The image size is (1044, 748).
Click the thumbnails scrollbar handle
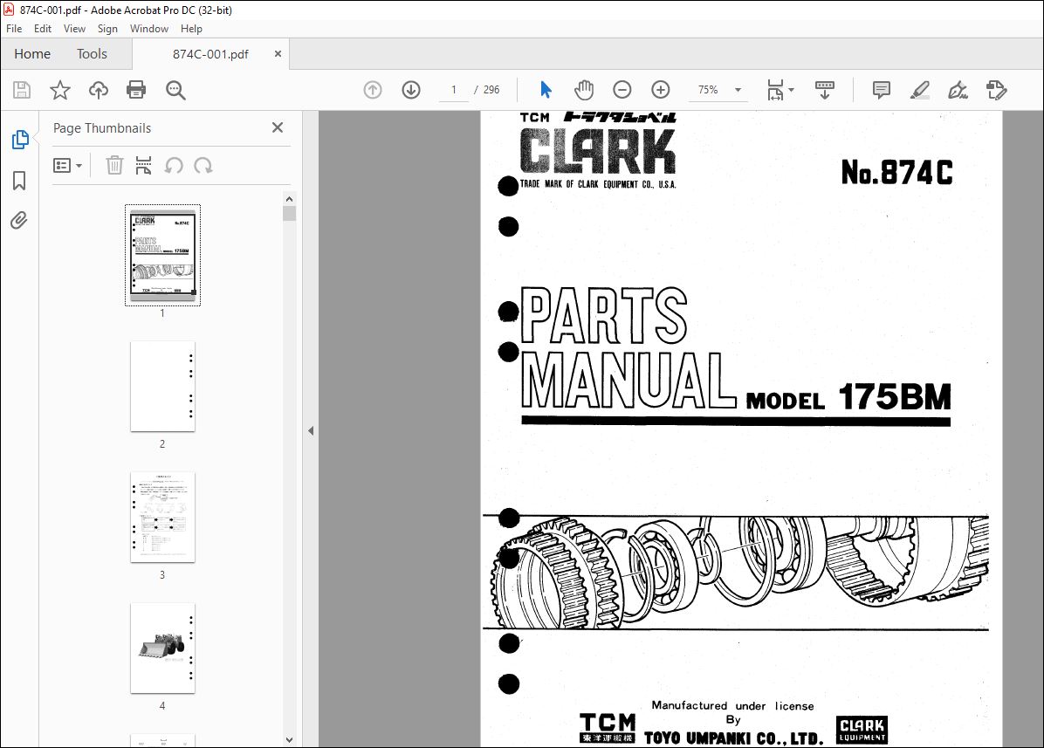click(289, 214)
